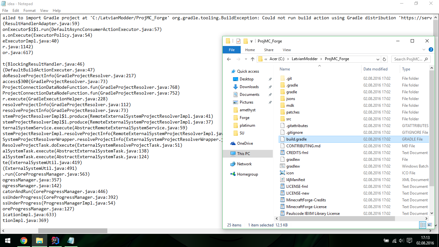Switch to details view layout button

coord(423,225)
